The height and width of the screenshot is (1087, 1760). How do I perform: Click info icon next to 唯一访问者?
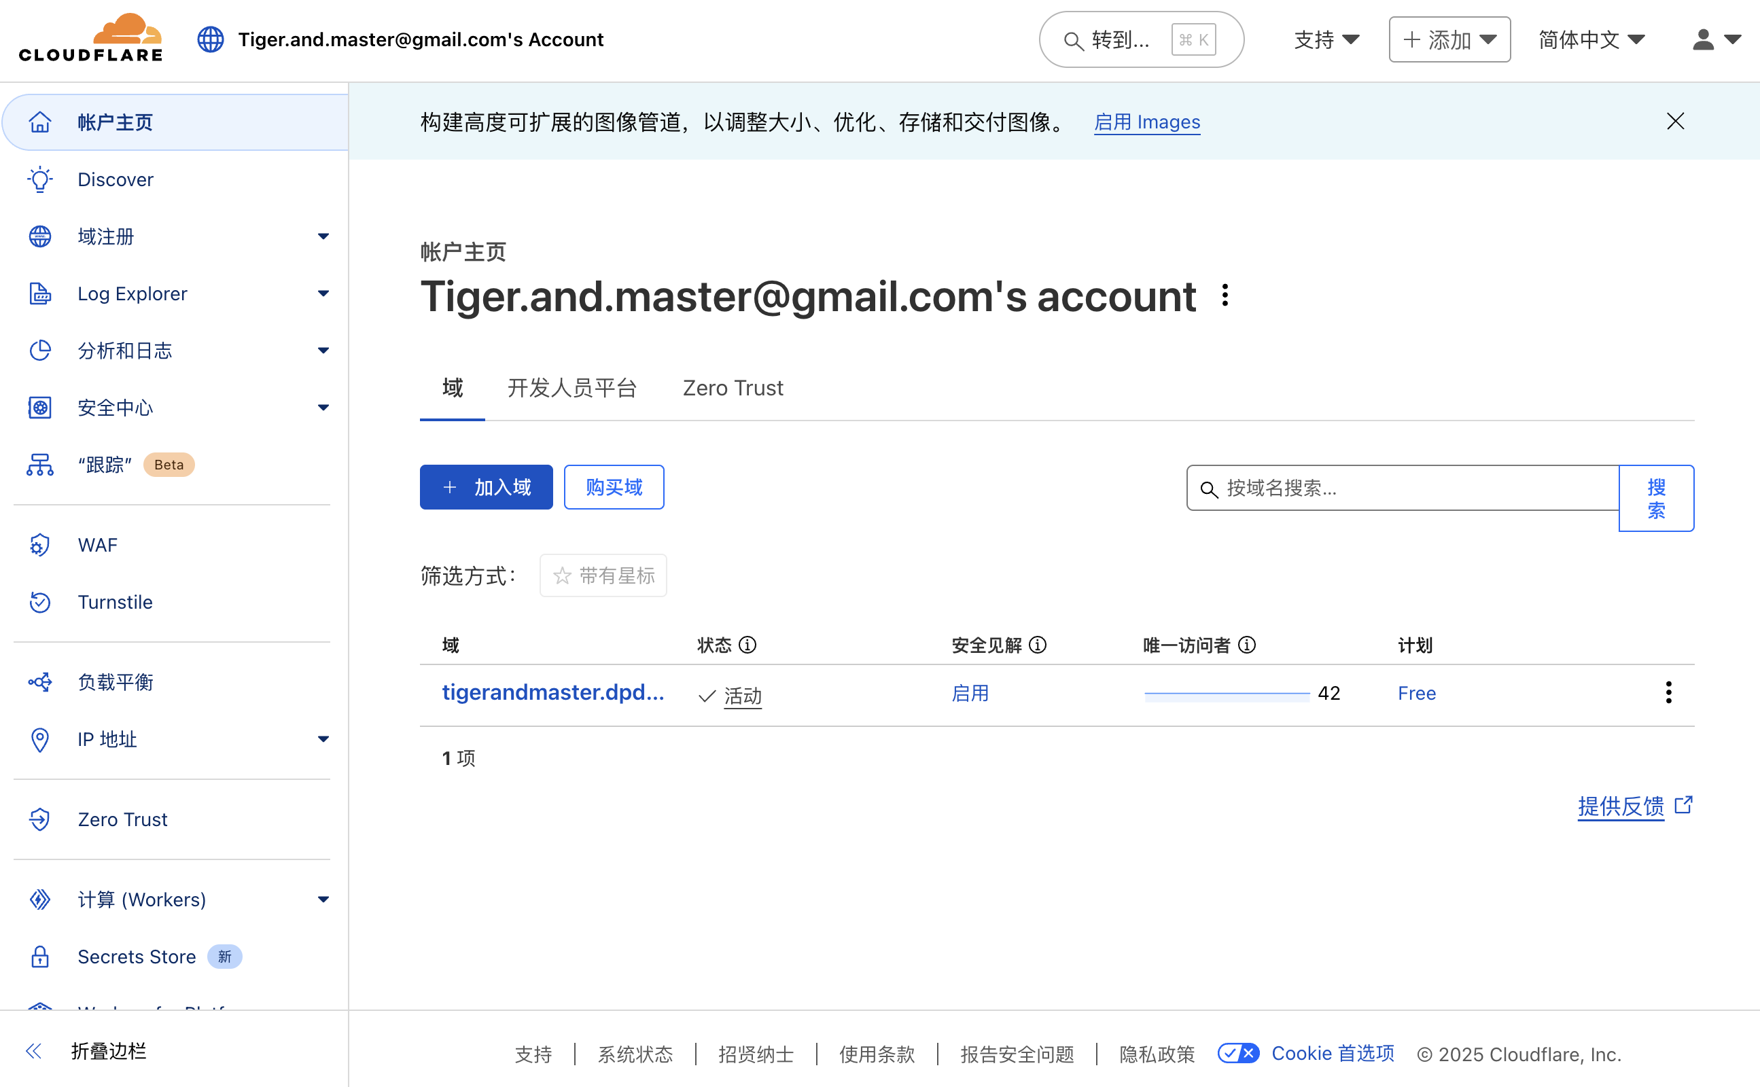(x=1248, y=645)
